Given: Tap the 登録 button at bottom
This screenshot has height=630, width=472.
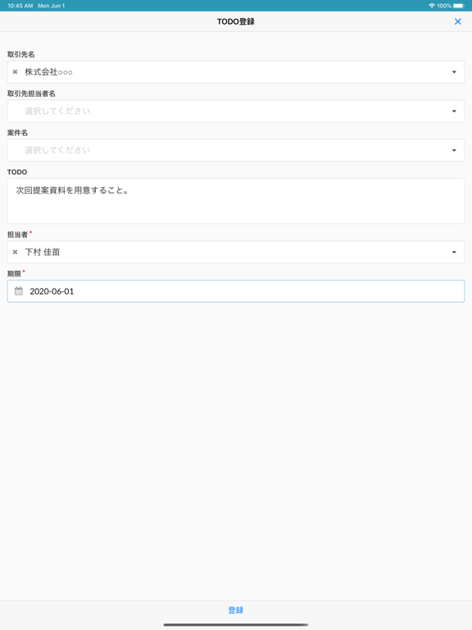Looking at the screenshot, I should coord(236,610).
